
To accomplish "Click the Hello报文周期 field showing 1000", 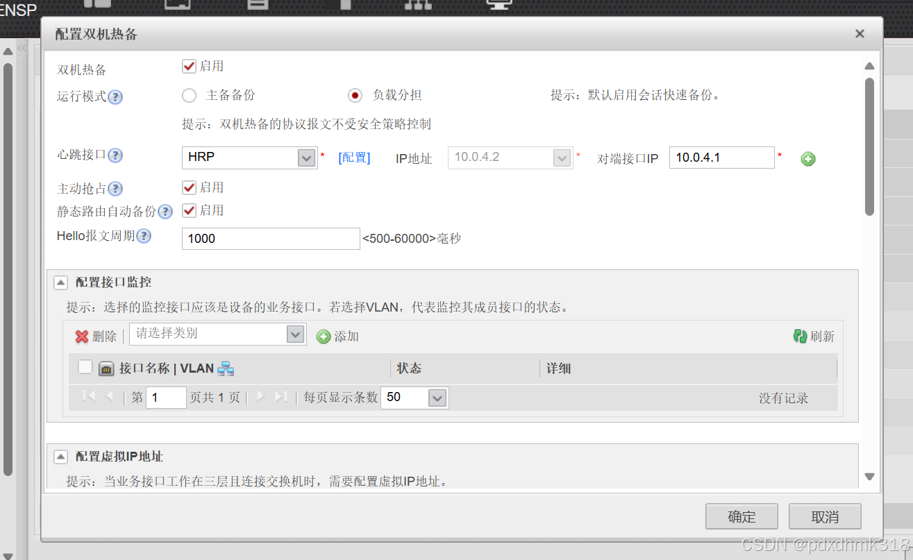I will click(x=271, y=239).
